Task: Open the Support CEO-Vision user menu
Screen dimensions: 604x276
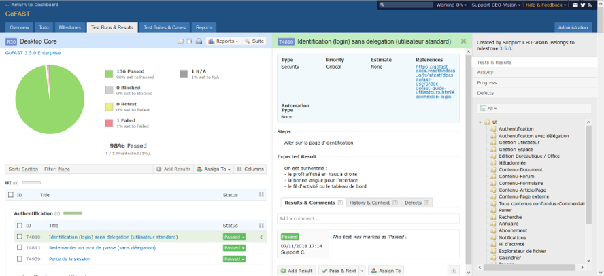Action: 496,5
